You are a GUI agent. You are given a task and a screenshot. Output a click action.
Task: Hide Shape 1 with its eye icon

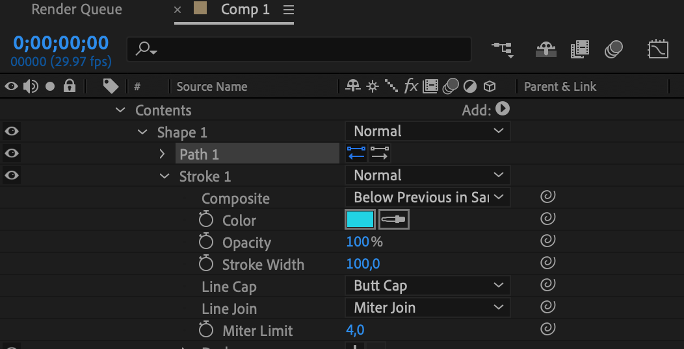pyautogui.click(x=12, y=132)
